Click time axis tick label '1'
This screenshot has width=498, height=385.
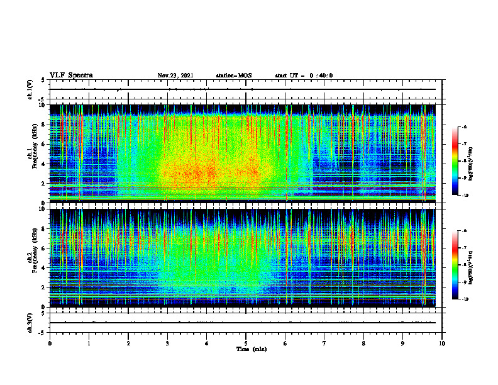tap(89, 343)
